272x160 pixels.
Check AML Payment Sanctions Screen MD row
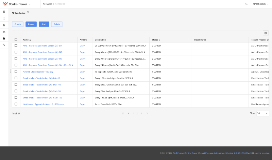16,52
